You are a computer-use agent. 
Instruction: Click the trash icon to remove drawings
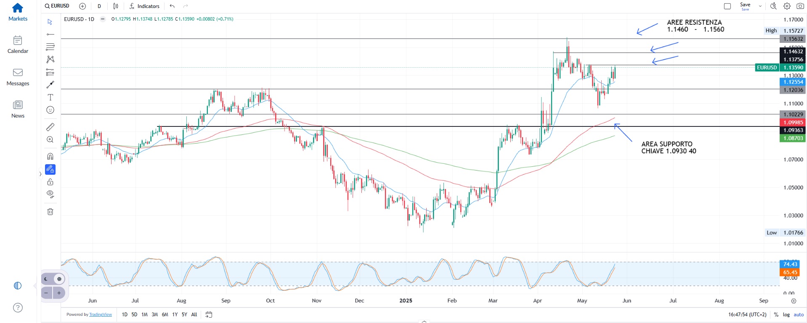coord(50,212)
